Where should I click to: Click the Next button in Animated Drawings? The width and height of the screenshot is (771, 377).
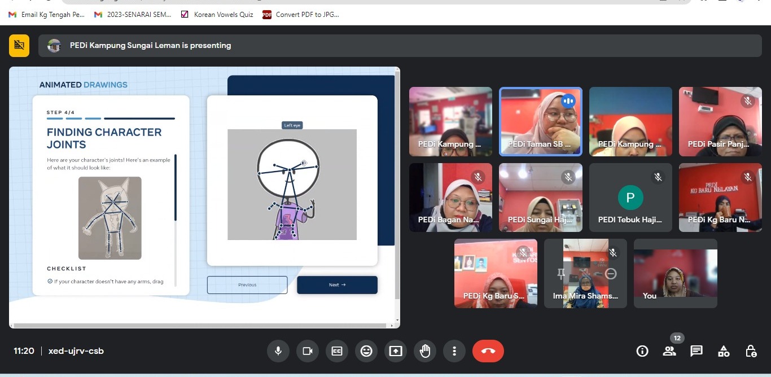coord(337,285)
